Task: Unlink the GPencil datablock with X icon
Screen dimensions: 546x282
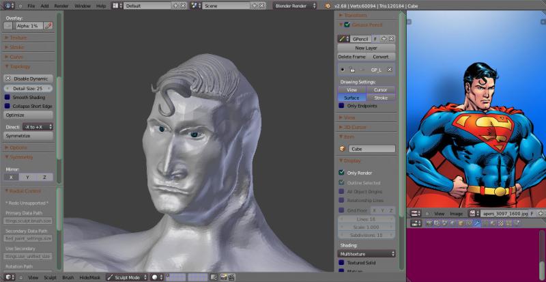Action: (391, 39)
